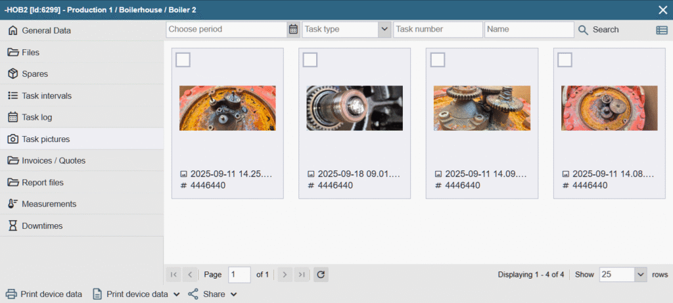
Task: Open the Task type dropdown
Action: point(384,30)
